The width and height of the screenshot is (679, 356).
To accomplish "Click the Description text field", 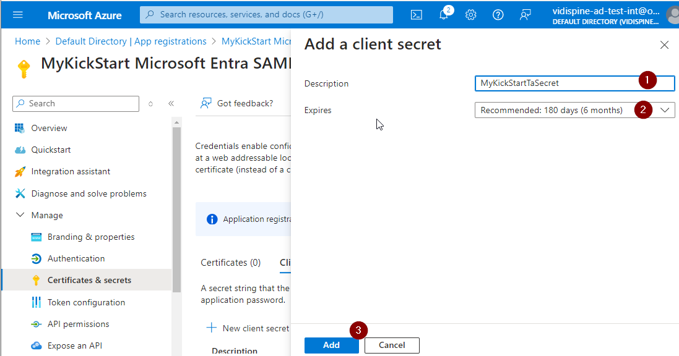I will (557, 83).
